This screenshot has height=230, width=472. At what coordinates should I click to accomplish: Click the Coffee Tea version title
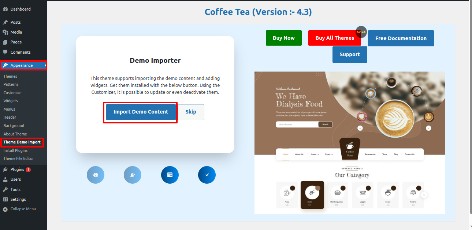(258, 12)
